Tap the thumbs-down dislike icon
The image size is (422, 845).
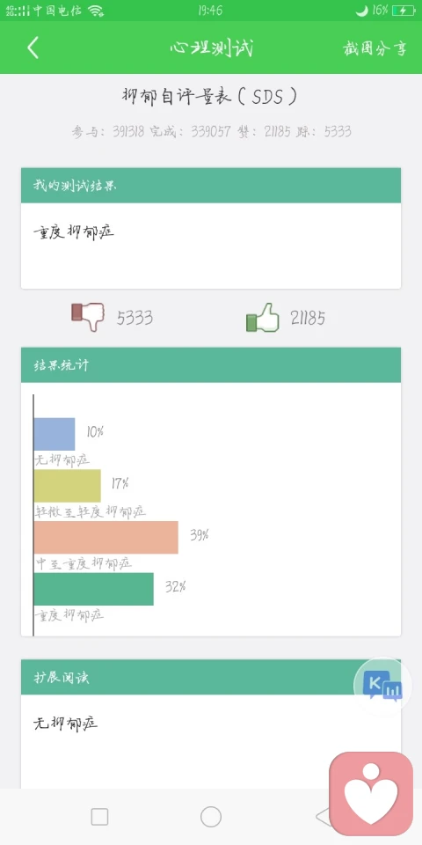(88, 316)
